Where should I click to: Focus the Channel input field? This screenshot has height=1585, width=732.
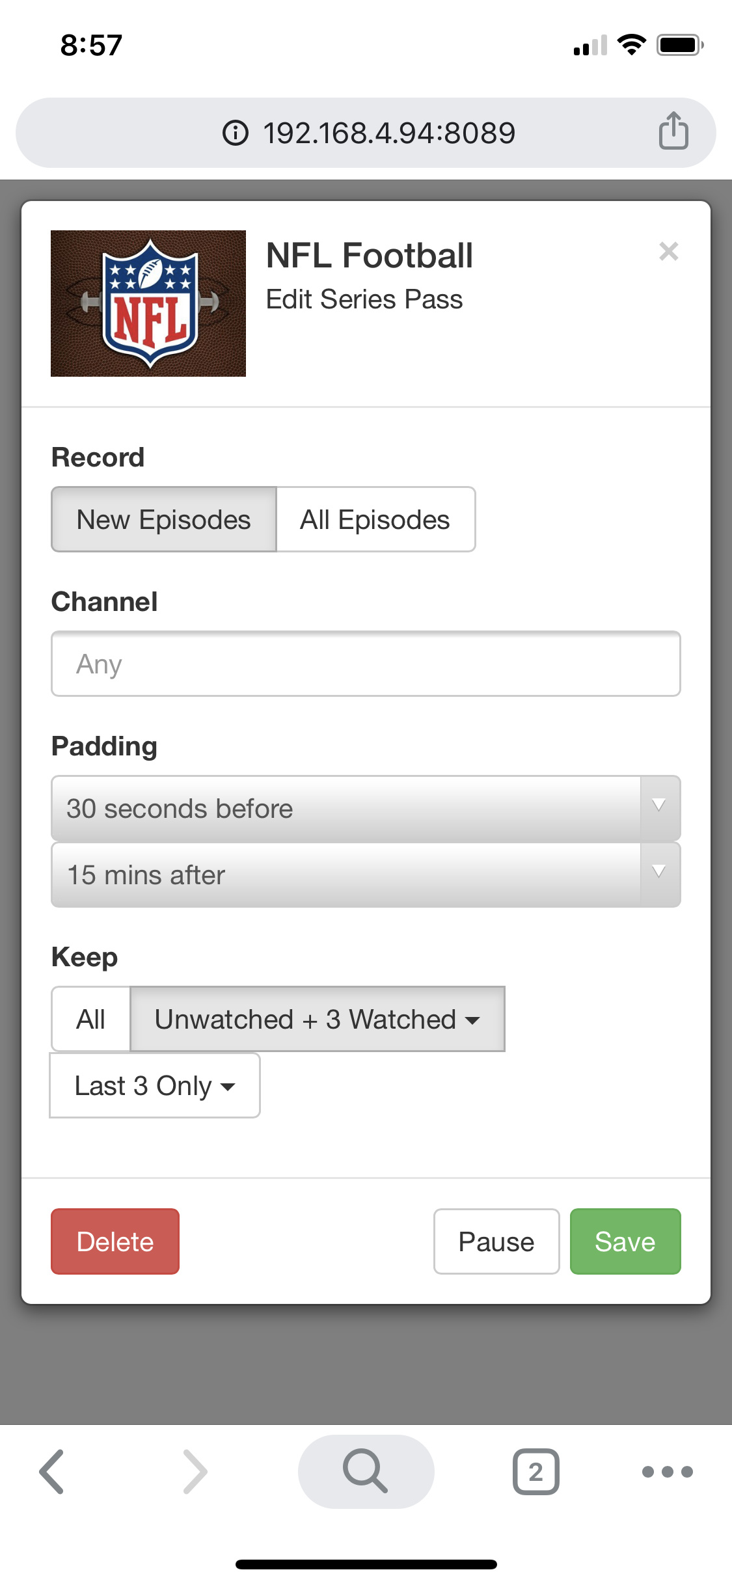[x=366, y=664]
